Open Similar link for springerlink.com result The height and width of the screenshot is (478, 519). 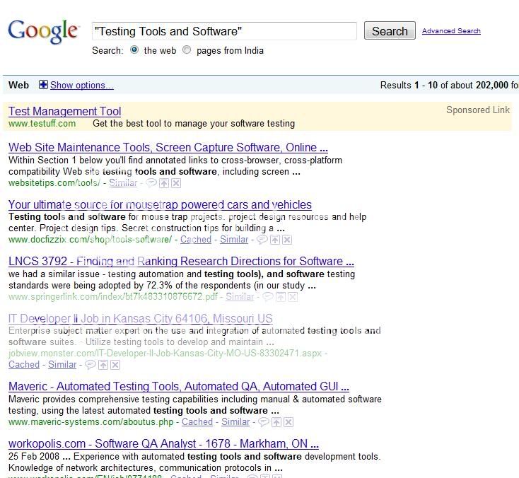239,296
